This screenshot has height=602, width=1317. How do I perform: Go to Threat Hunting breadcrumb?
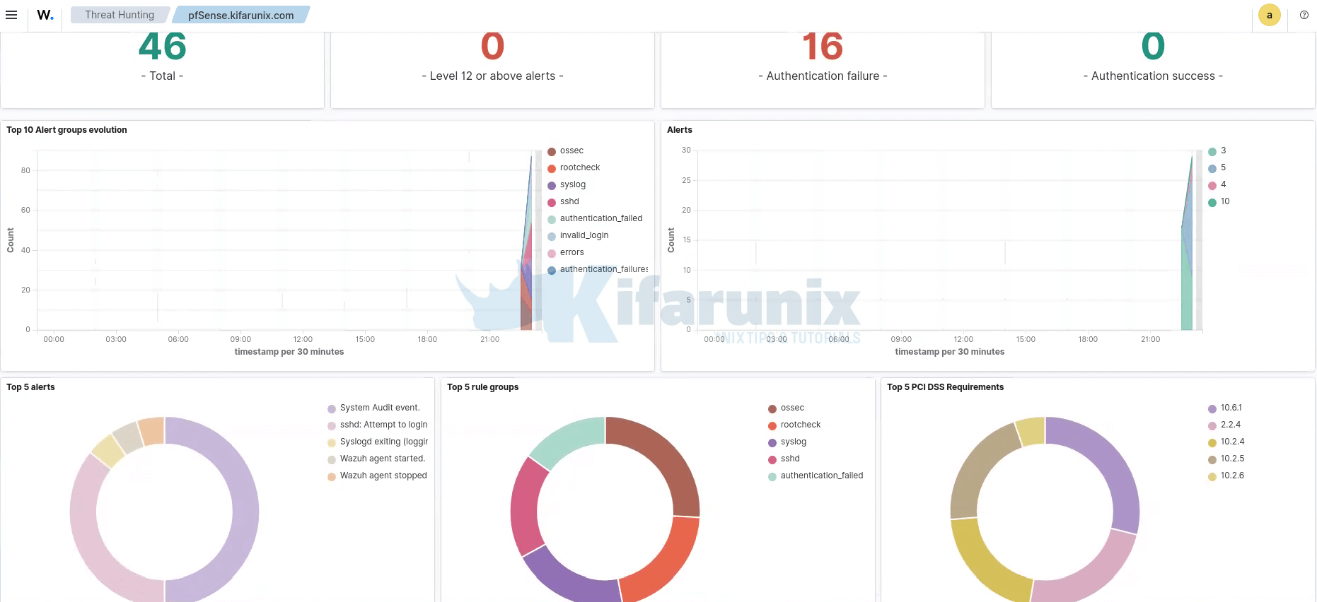coord(120,15)
